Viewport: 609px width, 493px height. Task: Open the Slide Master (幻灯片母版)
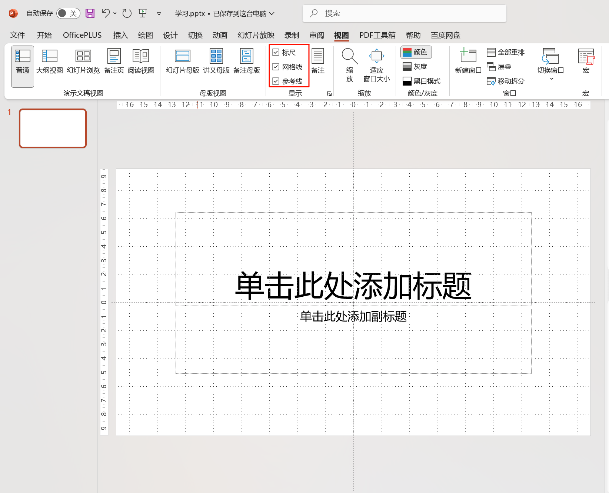click(x=182, y=61)
